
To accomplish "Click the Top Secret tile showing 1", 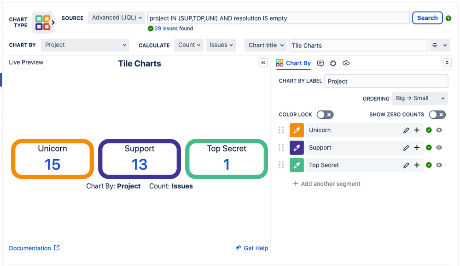I will tap(227, 159).
